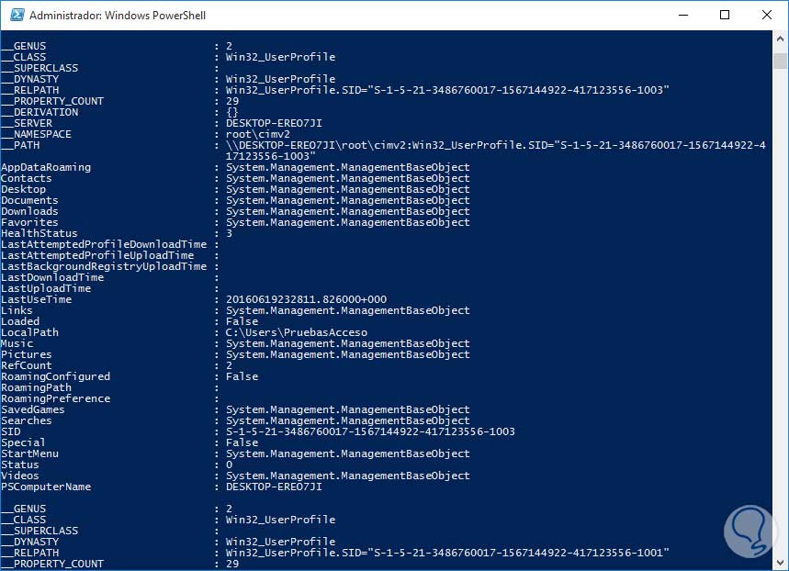Click the StartMenu property label
This screenshot has height=571, width=789.
[x=29, y=453]
